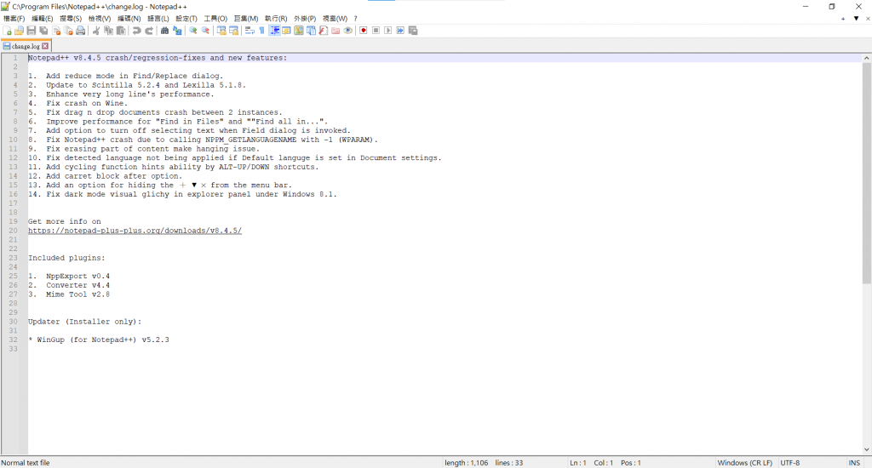Create a new file with toolbar New icon
Screen dimensions: 872x468
click(7, 31)
